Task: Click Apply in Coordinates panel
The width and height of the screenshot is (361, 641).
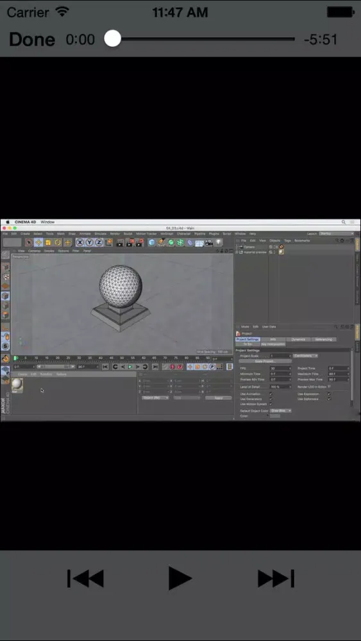Action: pyautogui.click(x=218, y=398)
